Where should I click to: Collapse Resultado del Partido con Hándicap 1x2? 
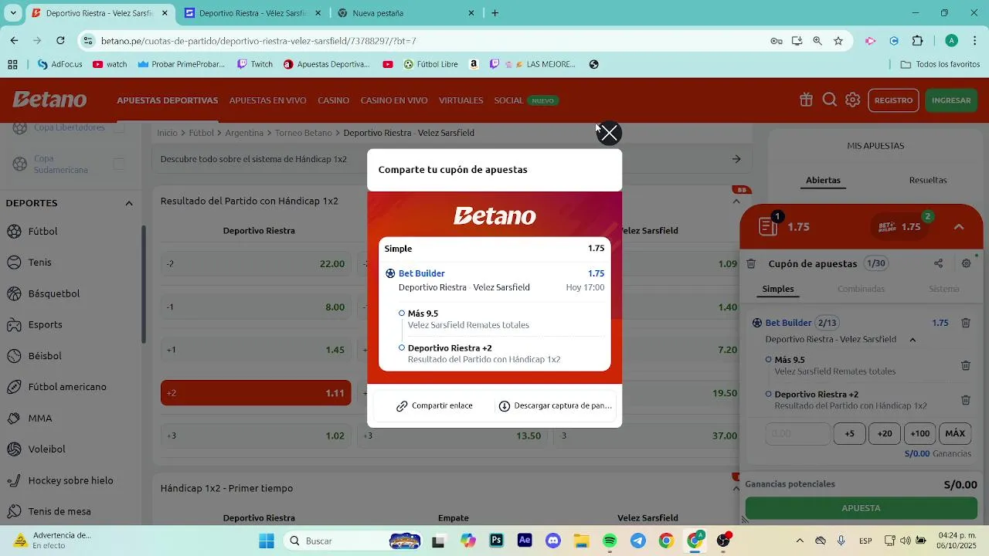click(736, 202)
